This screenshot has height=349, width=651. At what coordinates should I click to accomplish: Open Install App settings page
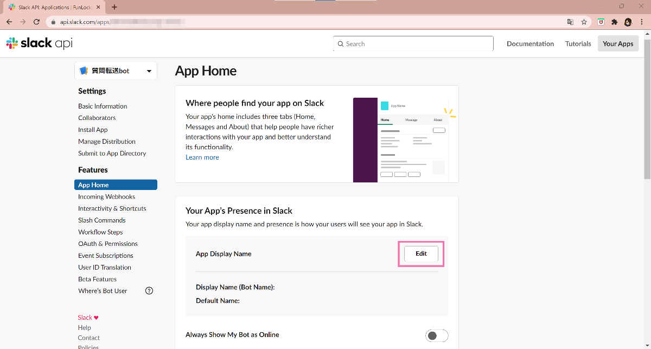(93, 130)
